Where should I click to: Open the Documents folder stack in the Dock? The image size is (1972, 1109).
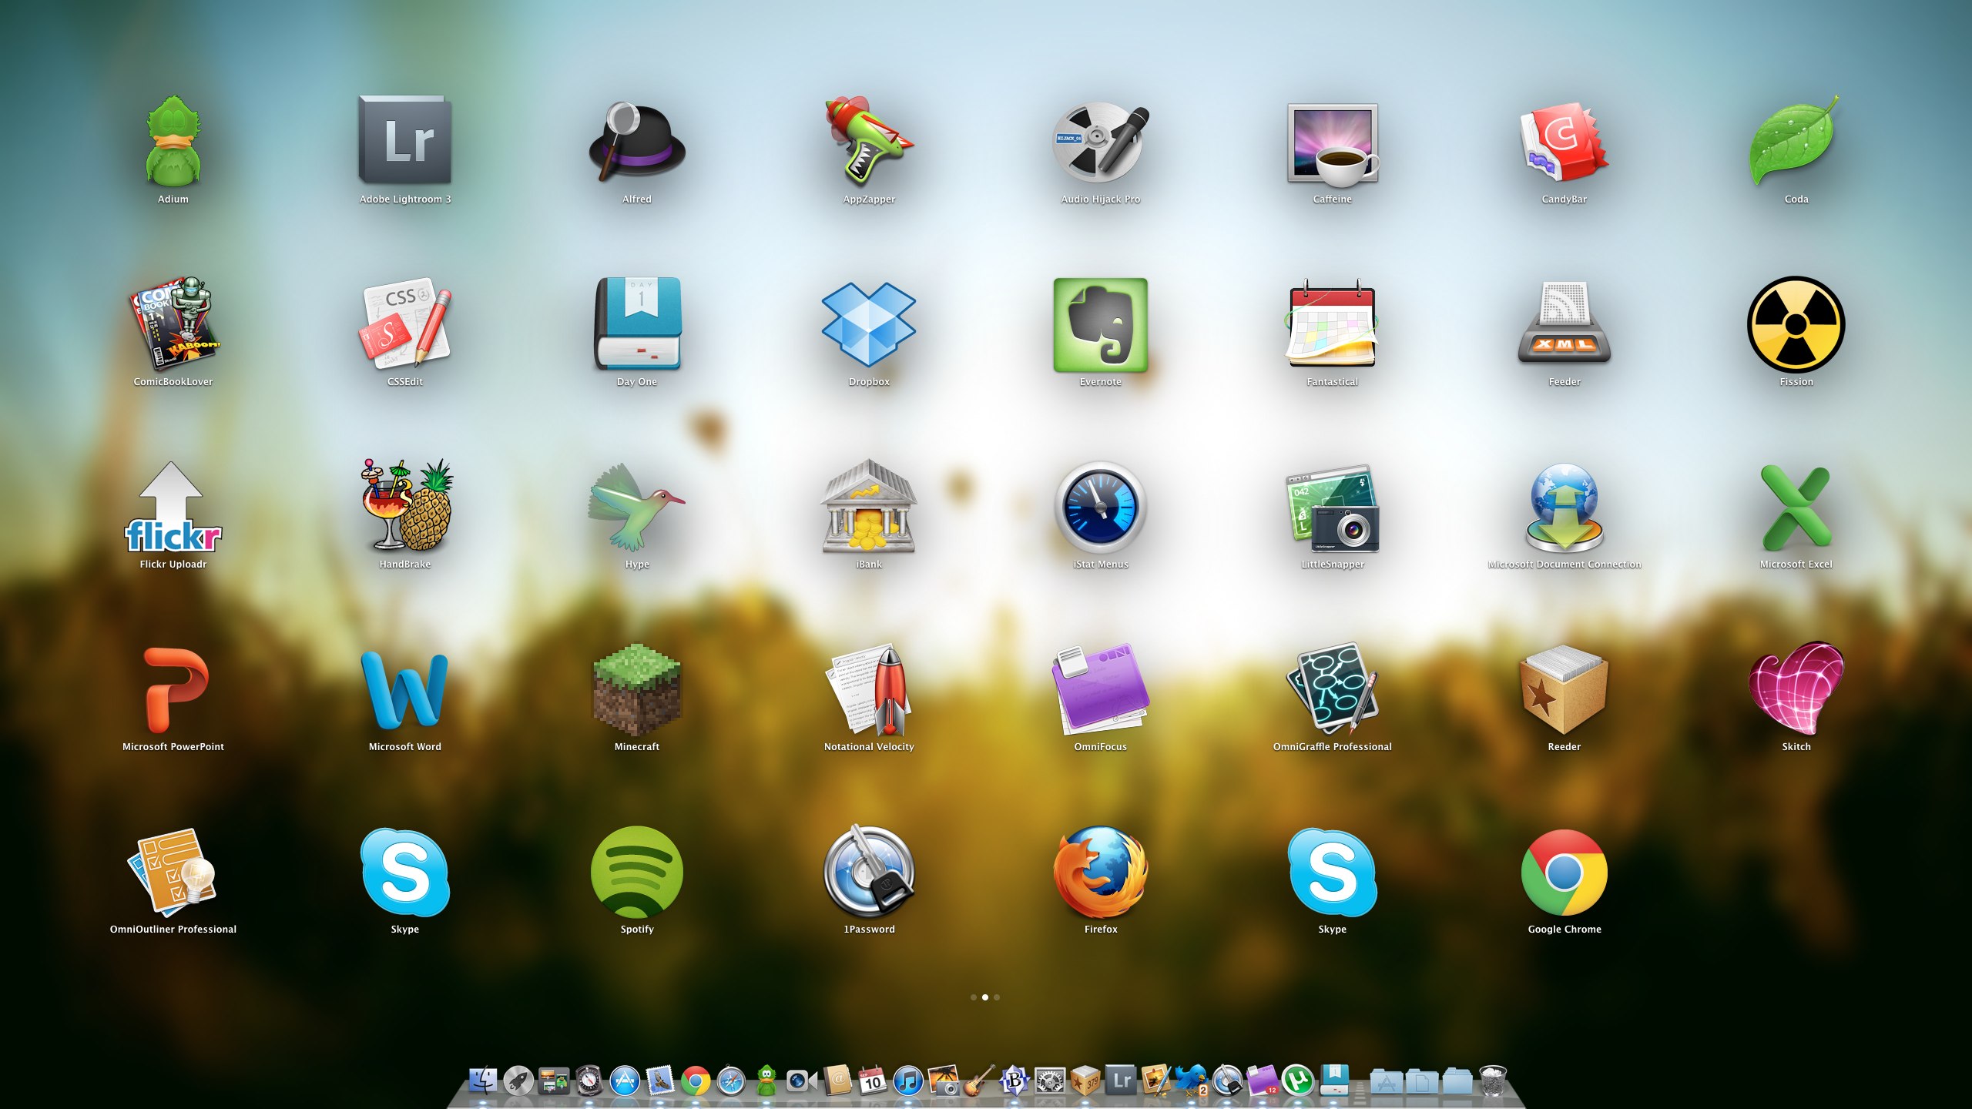[1422, 1082]
